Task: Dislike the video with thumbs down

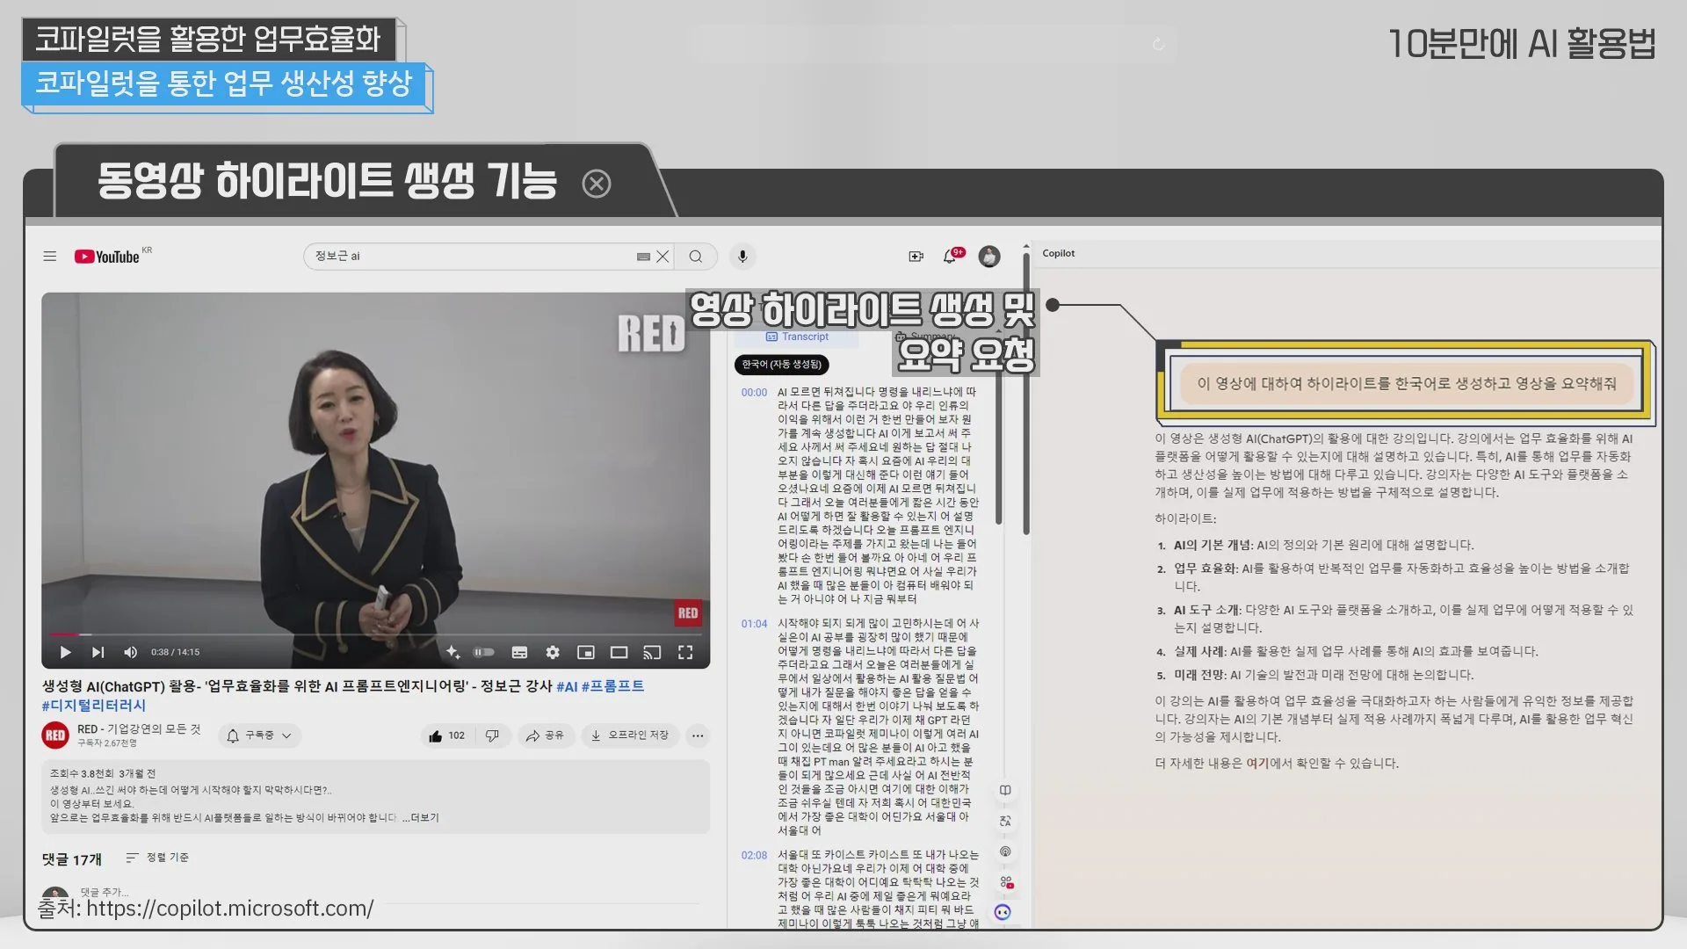Action: tap(493, 735)
